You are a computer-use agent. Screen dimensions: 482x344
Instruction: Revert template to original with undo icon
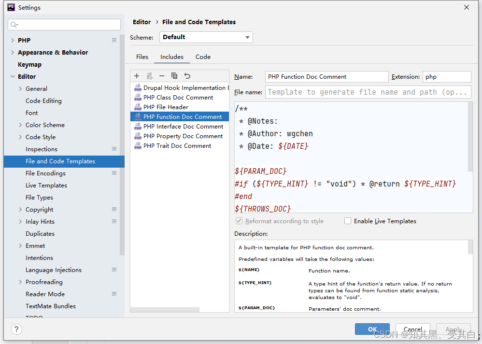coord(187,76)
